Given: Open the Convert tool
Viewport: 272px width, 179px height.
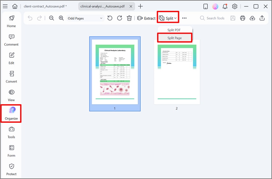Looking at the screenshot, I should point(11,77).
